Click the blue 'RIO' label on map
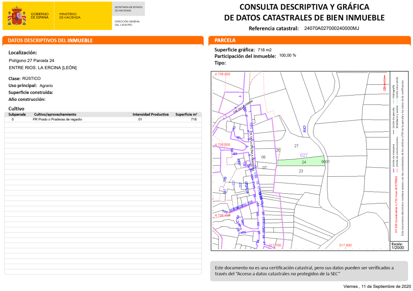This screenshot has height=291, width=413. coord(304,129)
